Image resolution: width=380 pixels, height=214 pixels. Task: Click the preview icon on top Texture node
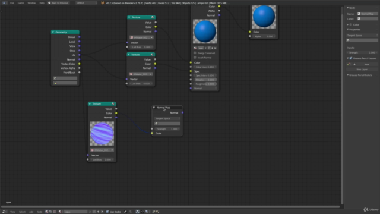(x=153, y=17)
